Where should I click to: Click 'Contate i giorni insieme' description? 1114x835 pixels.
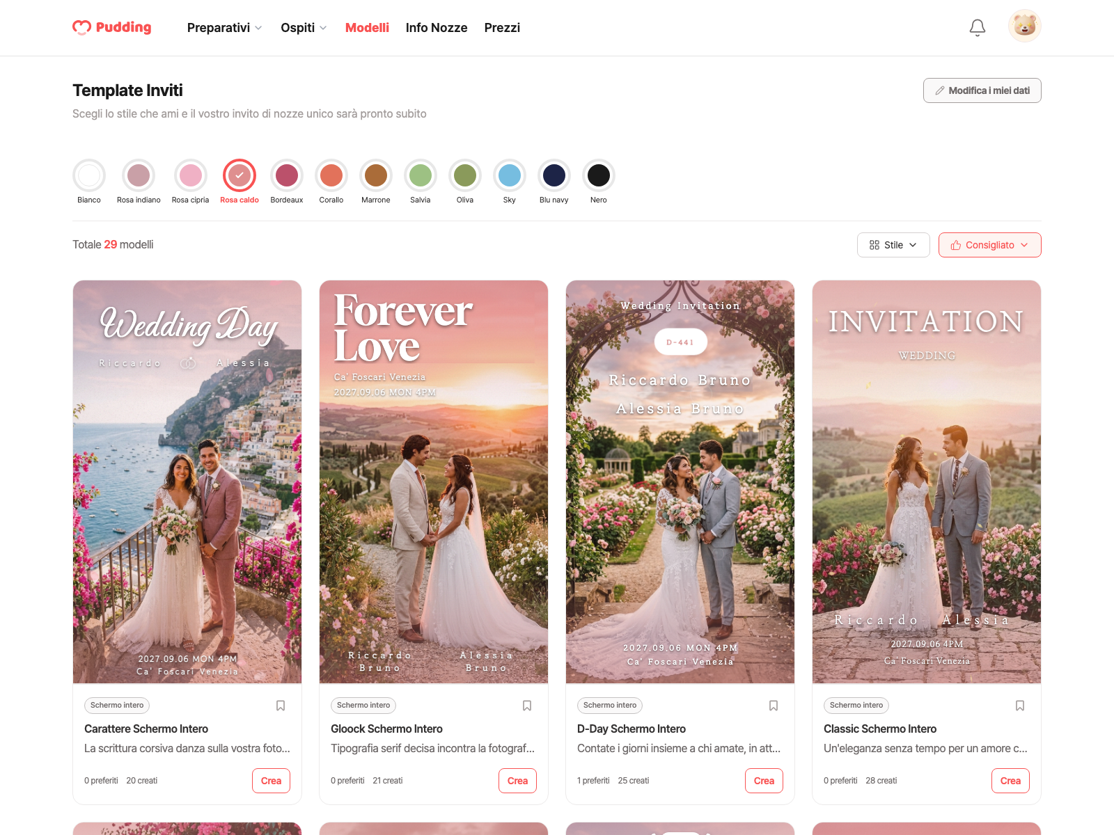pos(679,749)
